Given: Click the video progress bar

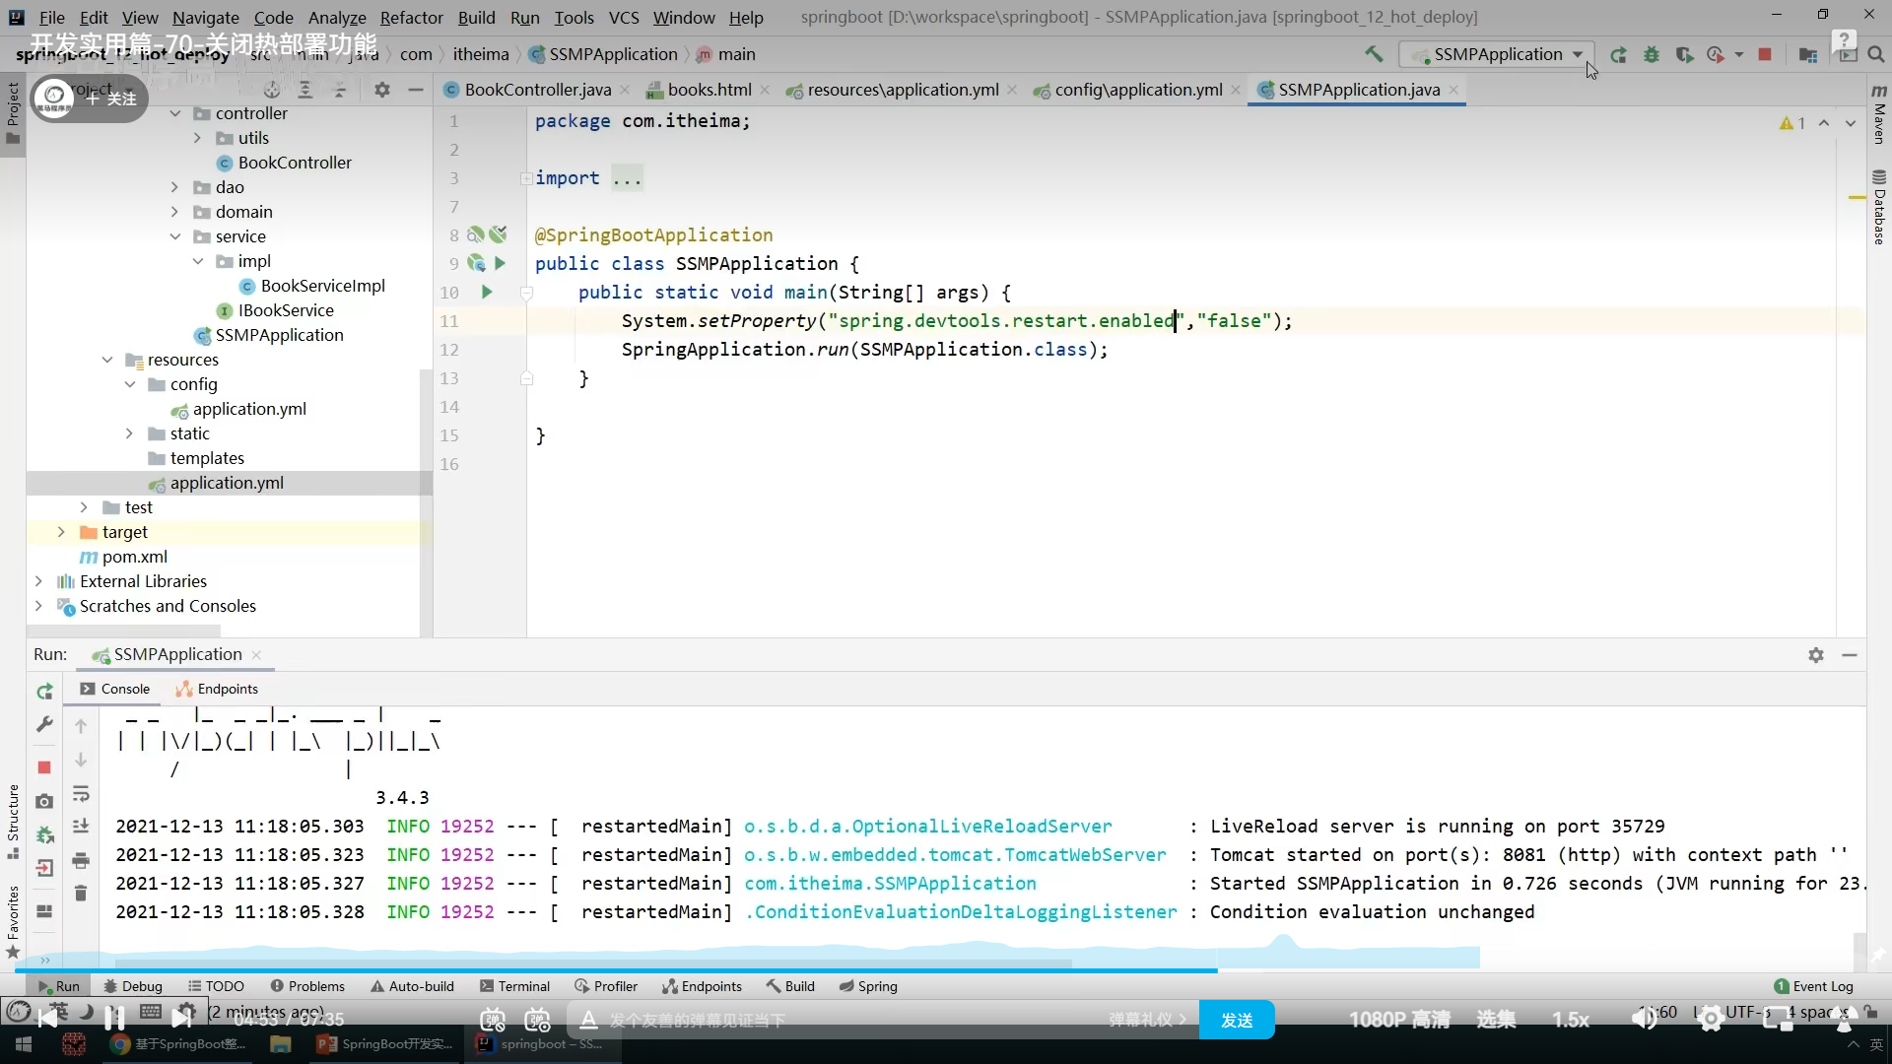Looking at the screenshot, I should coord(690,970).
